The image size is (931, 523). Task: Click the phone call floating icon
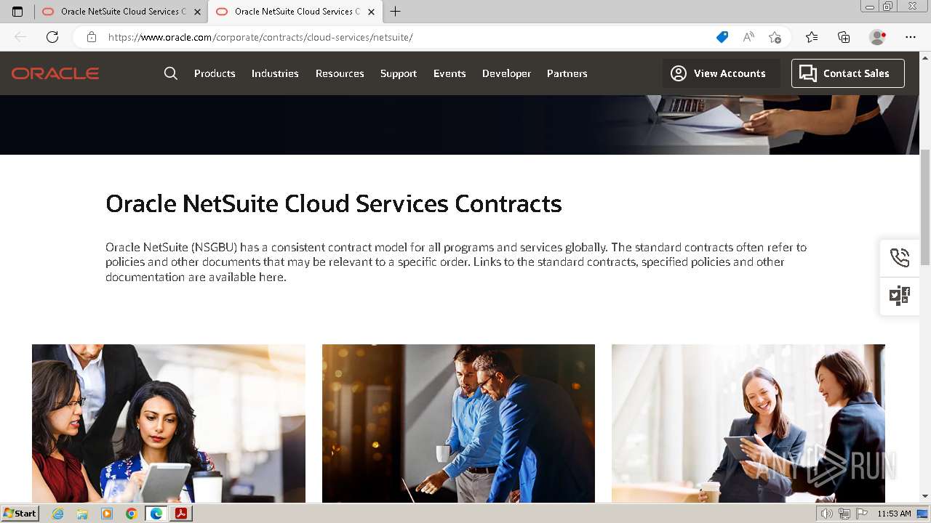(900, 257)
